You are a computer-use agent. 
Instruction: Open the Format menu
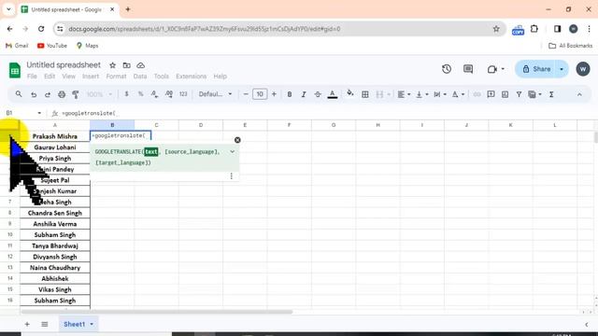(116, 77)
